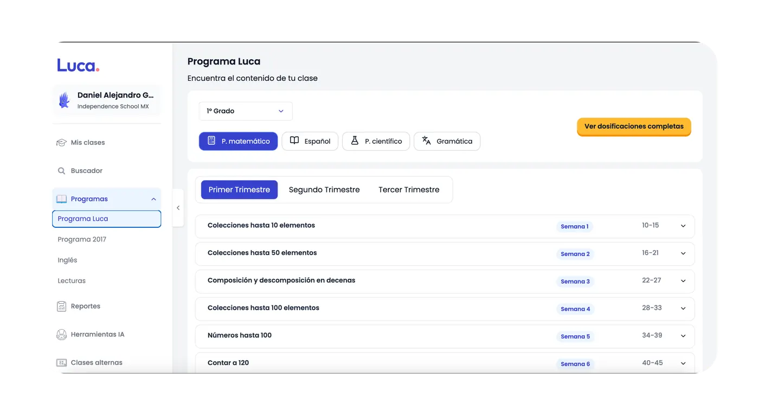Click the Buscador magnifier icon

click(61, 171)
